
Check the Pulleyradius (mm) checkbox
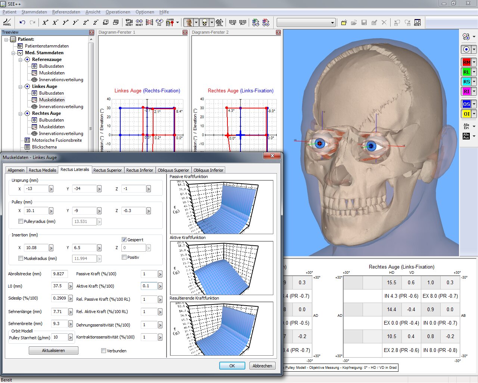[21, 221]
